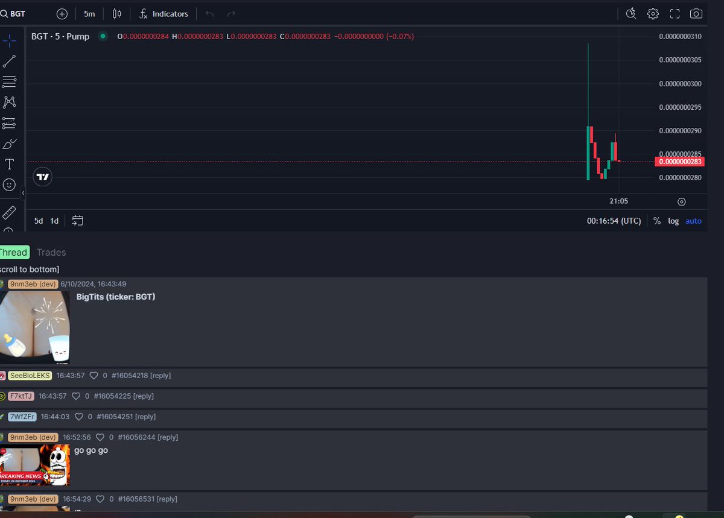Click the 21:05 time axis label

[618, 201]
